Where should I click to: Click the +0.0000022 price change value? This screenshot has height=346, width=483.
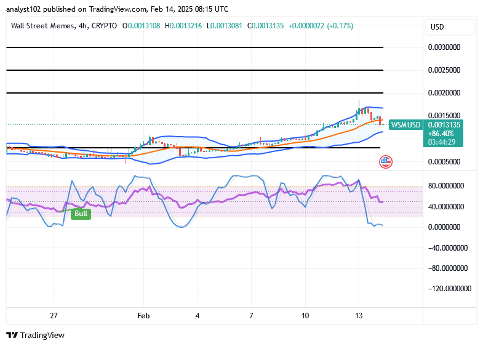[x=306, y=26]
